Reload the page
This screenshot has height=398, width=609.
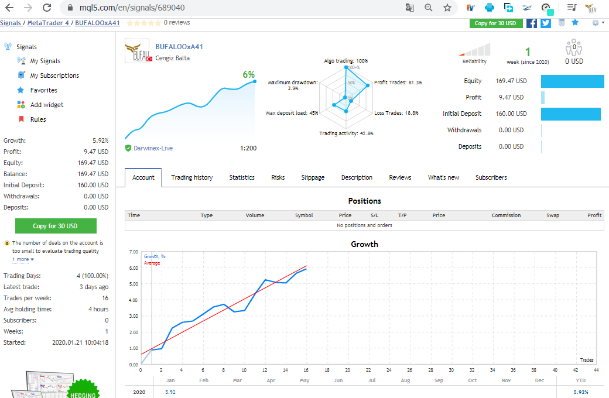tap(47, 8)
